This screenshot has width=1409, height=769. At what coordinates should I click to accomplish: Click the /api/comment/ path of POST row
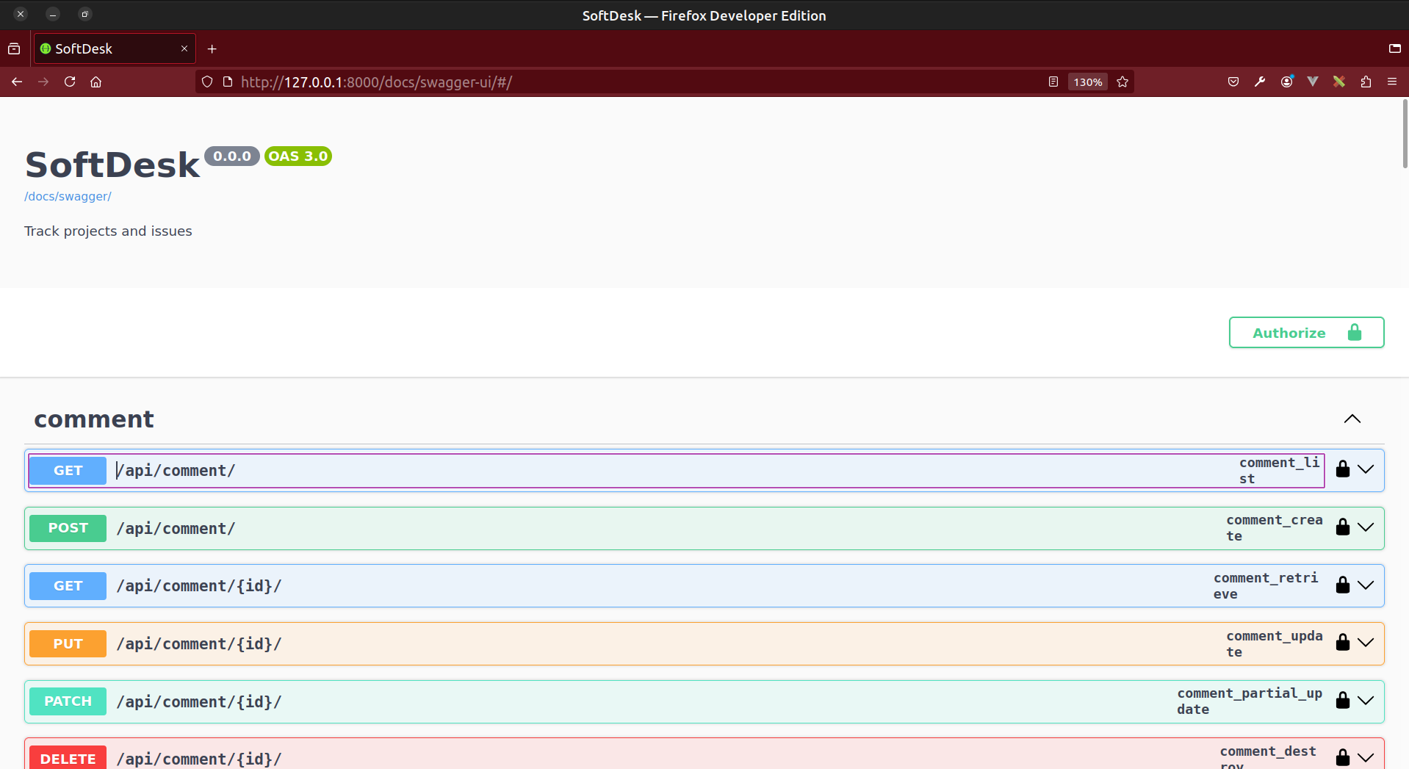pos(176,528)
